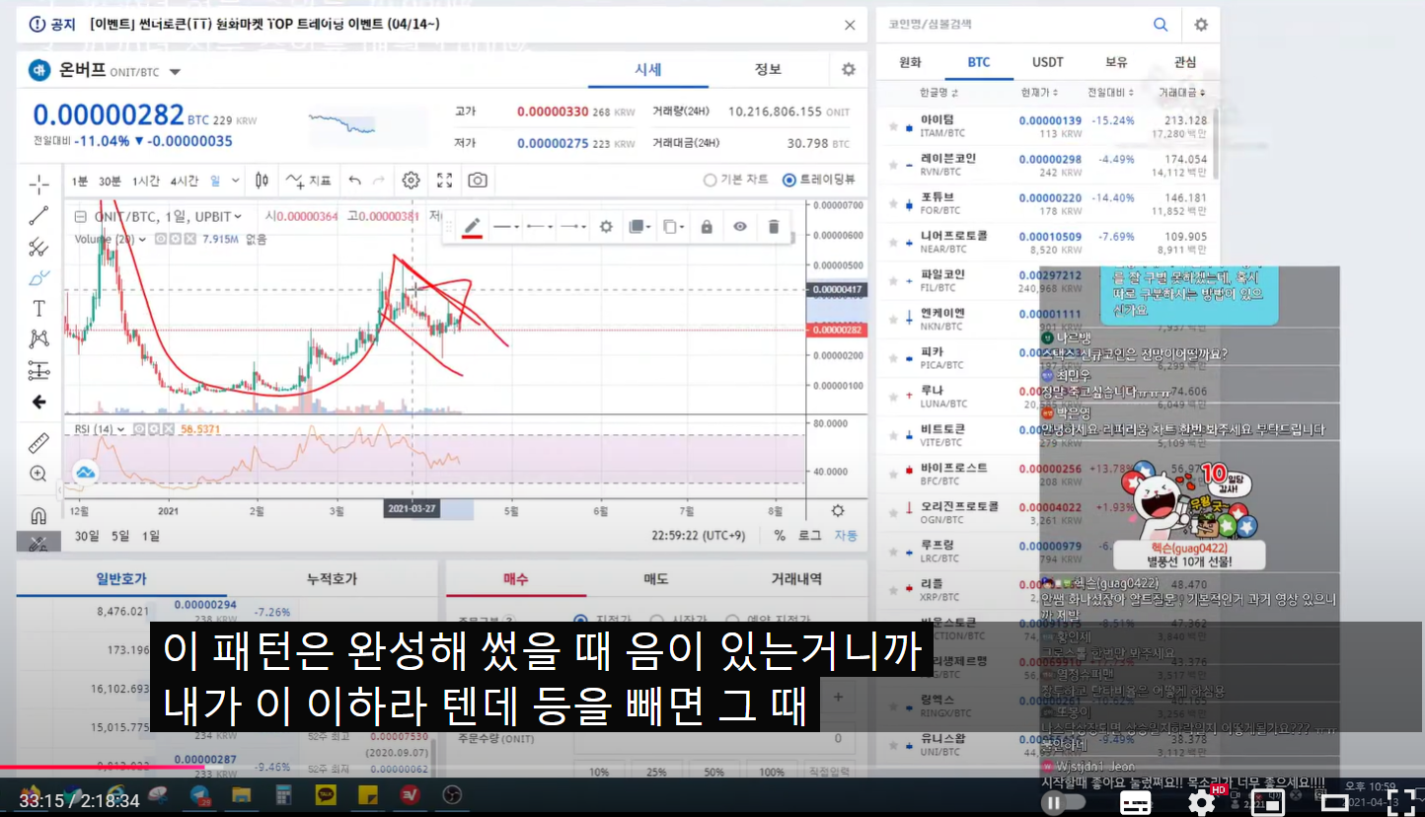Take a chart snapshot with camera icon
The width and height of the screenshot is (1425, 817).
pyautogui.click(x=478, y=181)
